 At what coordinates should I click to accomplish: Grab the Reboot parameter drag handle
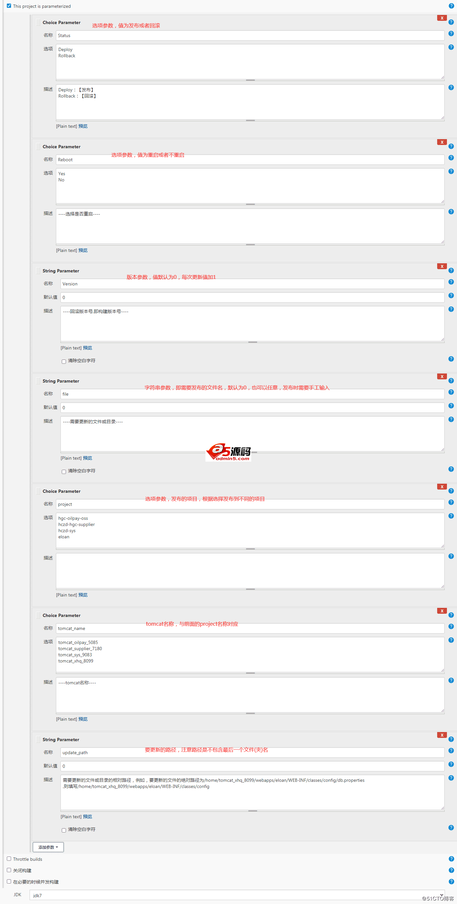pyautogui.click(x=38, y=147)
